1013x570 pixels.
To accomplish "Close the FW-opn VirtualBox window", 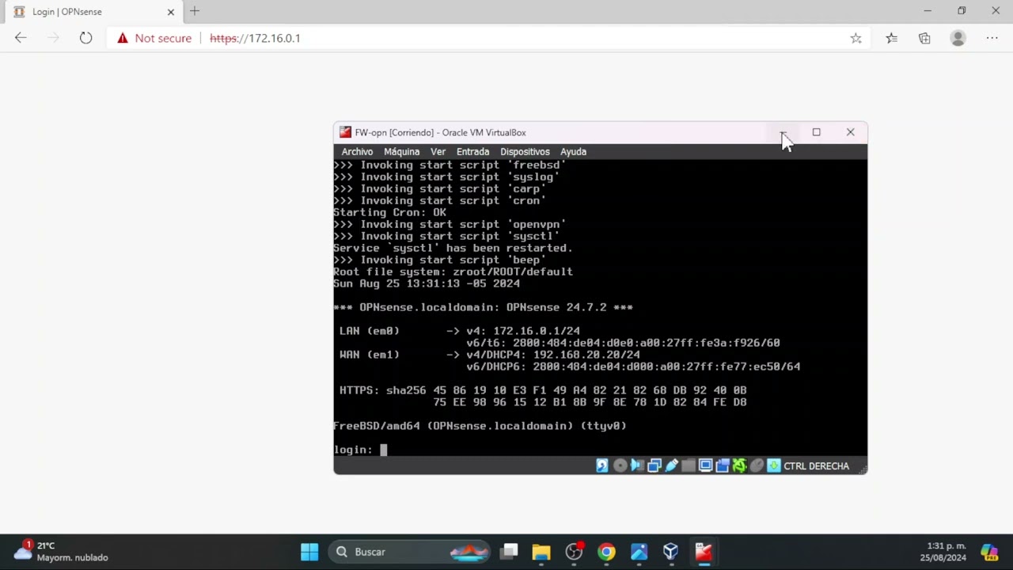I will (x=850, y=132).
